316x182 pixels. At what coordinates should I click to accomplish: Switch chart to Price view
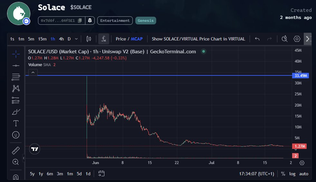point(121,39)
